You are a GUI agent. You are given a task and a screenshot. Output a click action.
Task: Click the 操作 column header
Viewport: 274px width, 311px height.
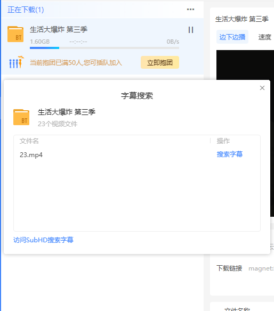pos(223,141)
